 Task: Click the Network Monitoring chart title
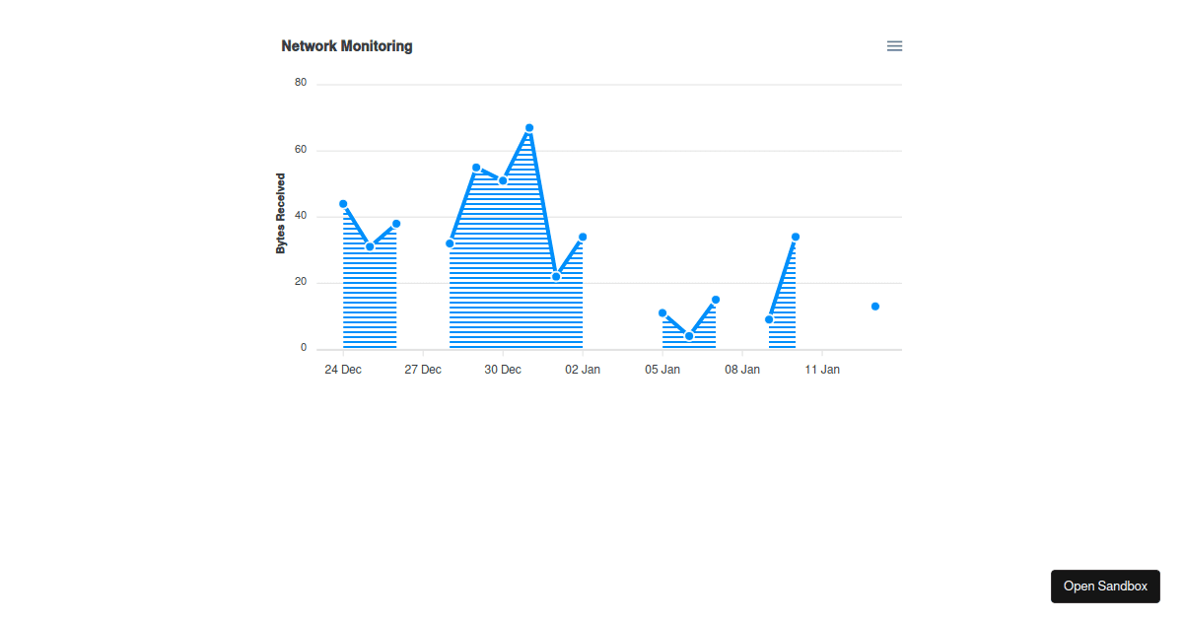[347, 46]
